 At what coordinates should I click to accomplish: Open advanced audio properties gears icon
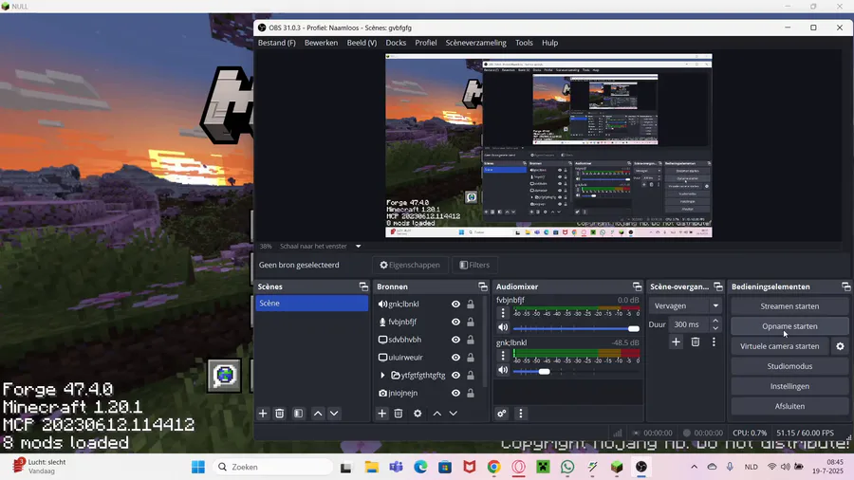coord(502,414)
